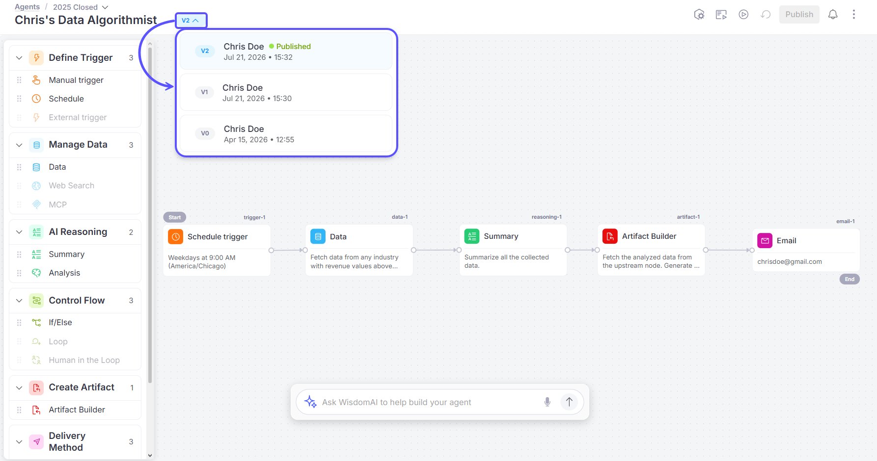This screenshot has height=461, width=877.
Task: Select the Email node on canvas
Action: point(806,250)
